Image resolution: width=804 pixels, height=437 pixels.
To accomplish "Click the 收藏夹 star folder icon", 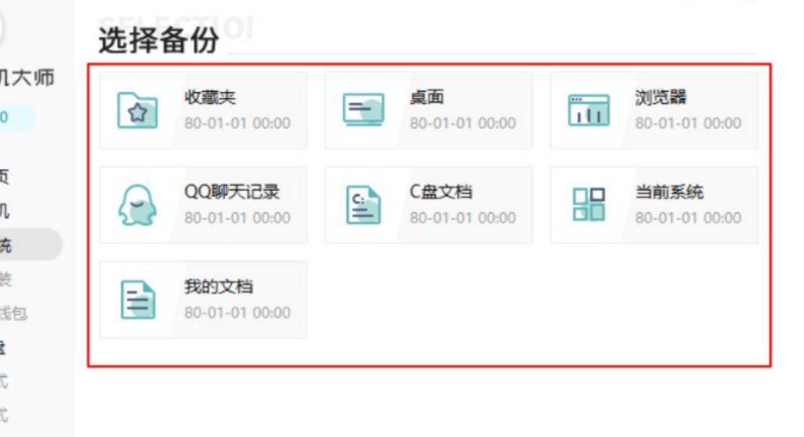I will click(x=137, y=110).
